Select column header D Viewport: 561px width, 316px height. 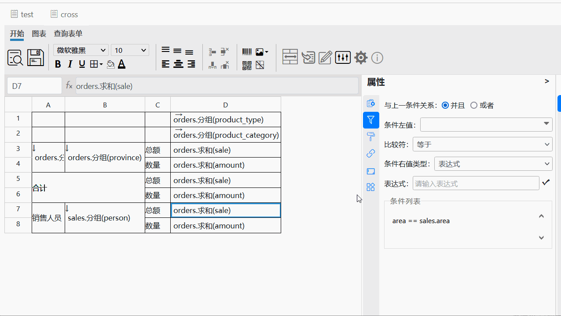(x=226, y=105)
